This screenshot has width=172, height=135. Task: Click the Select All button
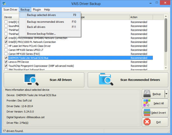(155, 103)
